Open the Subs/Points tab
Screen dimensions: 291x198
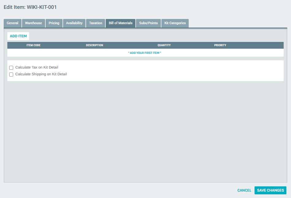[148, 23]
